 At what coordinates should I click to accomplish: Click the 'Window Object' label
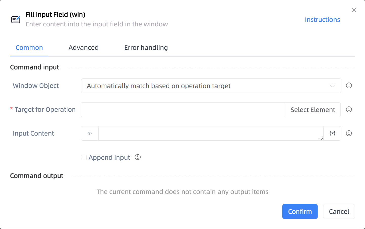36,86
